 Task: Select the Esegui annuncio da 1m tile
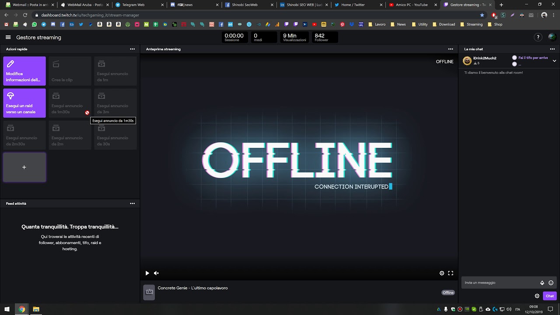pos(115,71)
